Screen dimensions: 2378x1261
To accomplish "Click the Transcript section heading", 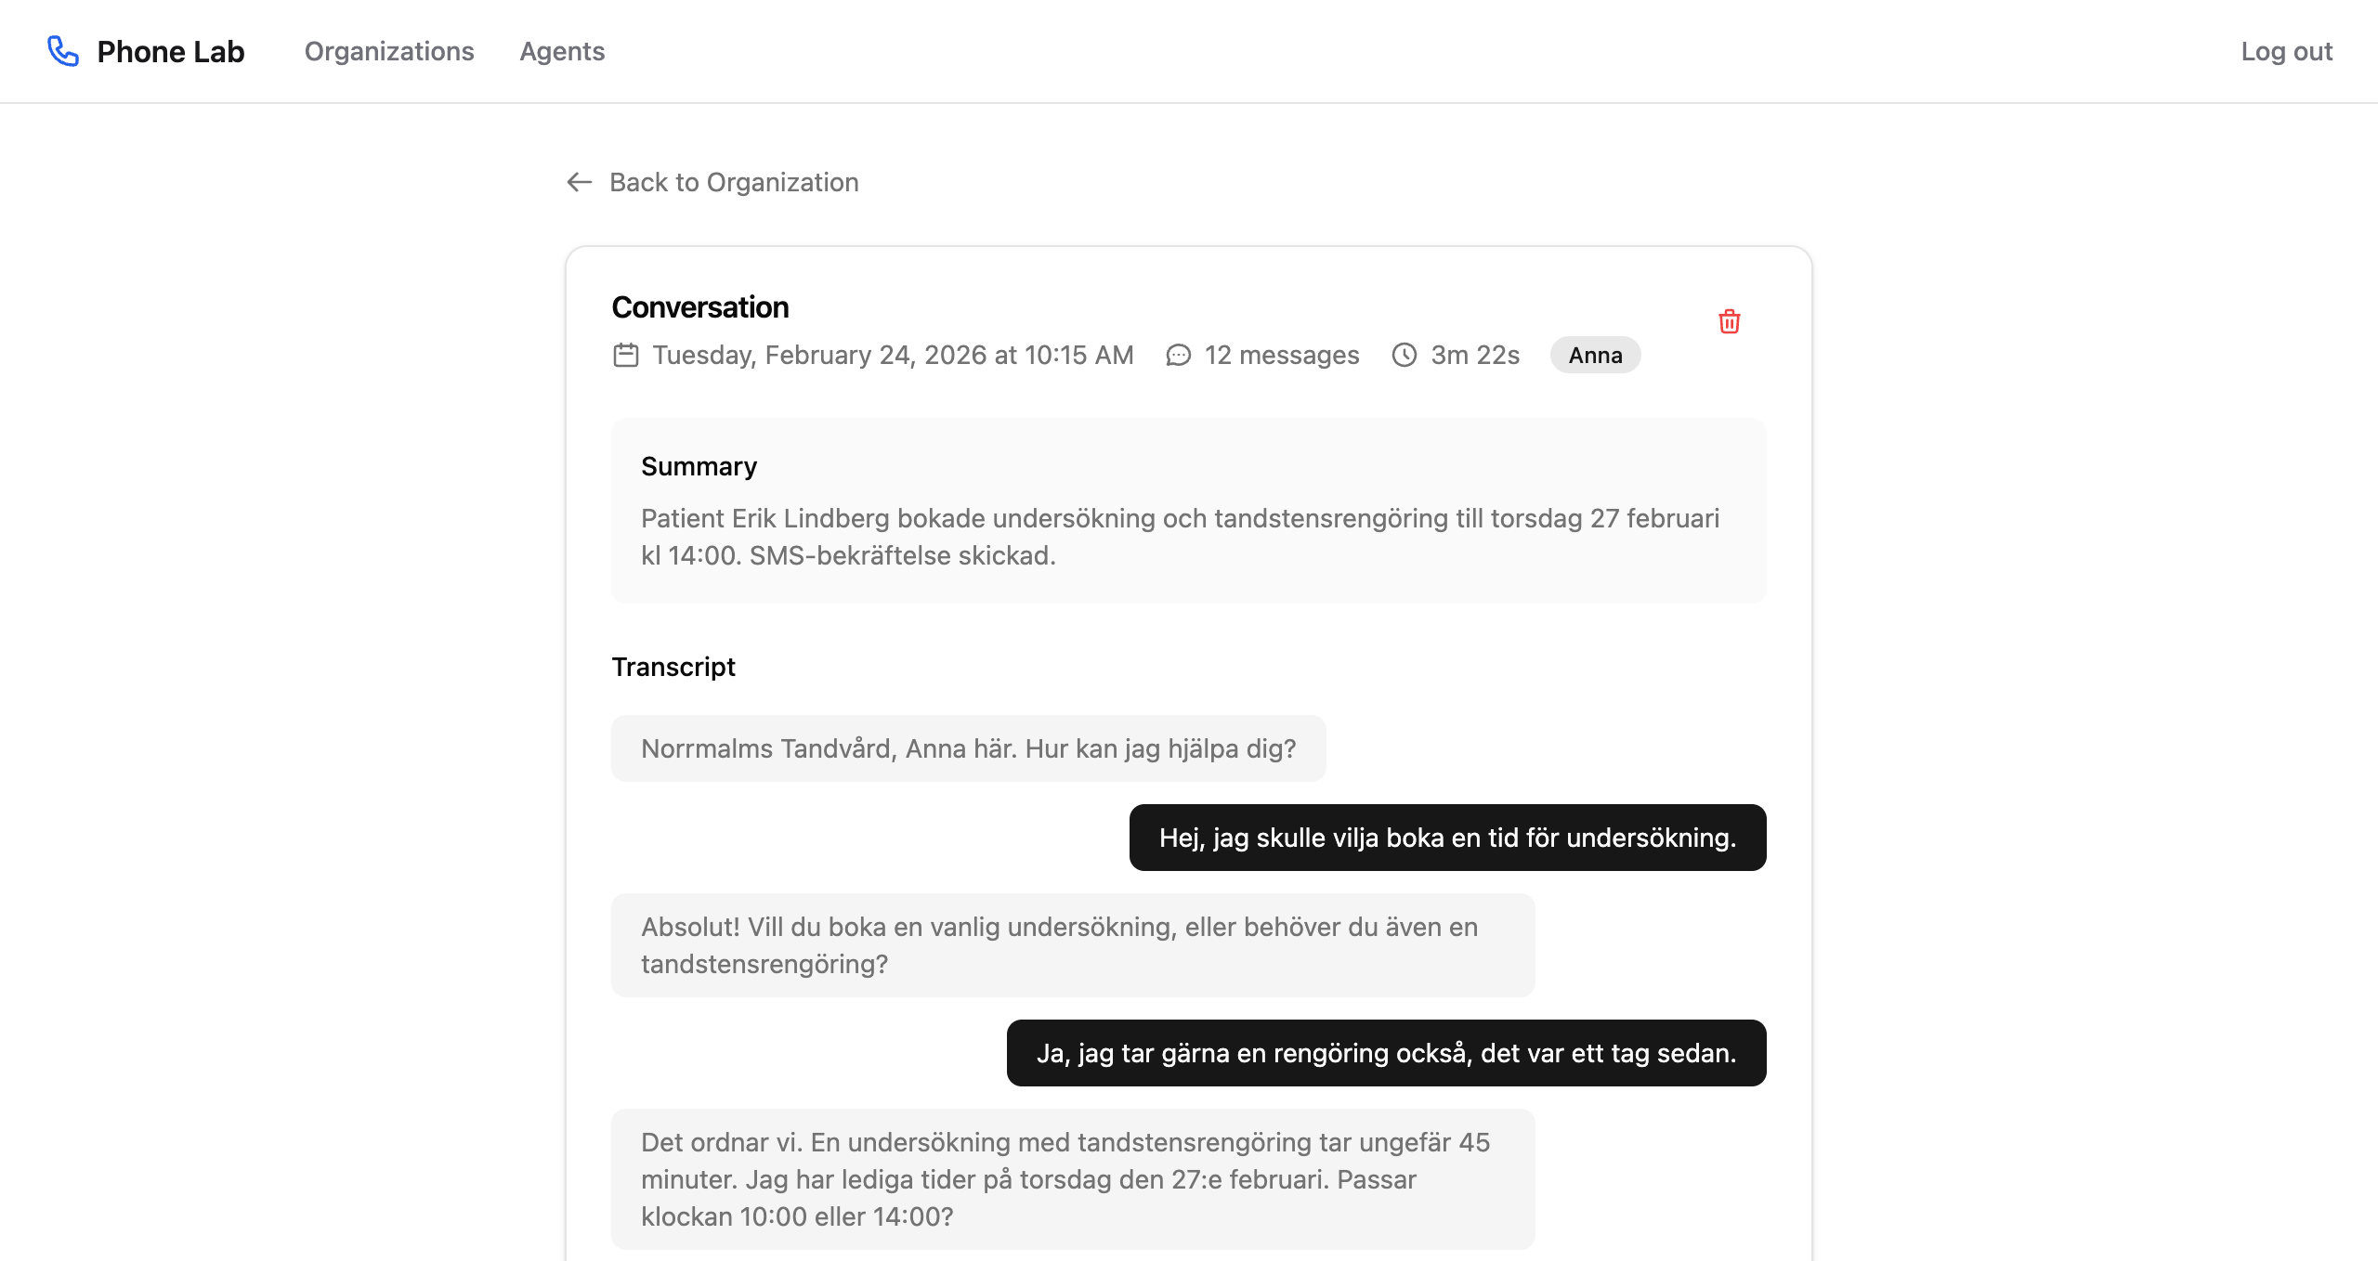I will (x=673, y=666).
